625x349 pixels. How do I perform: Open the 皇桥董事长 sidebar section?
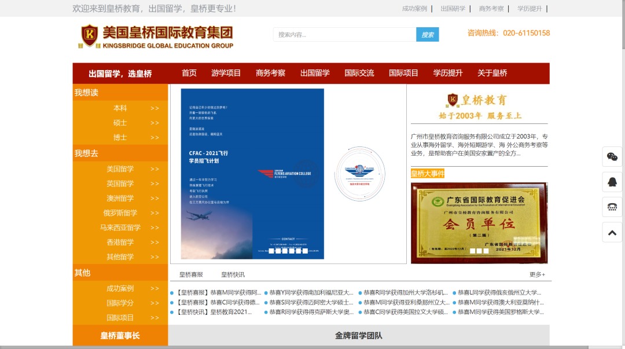(x=120, y=336)
